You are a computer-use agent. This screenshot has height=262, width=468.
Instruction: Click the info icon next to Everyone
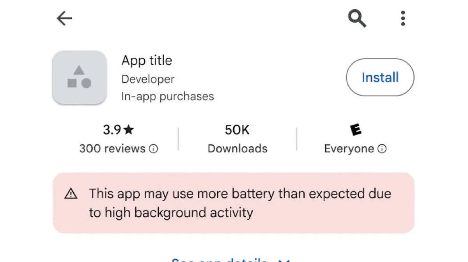click(383, 149)
